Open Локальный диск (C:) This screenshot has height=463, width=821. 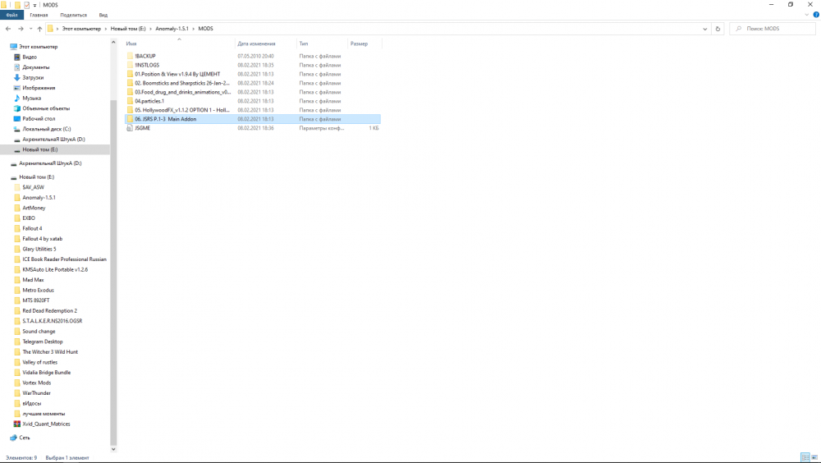coord(46,129)
